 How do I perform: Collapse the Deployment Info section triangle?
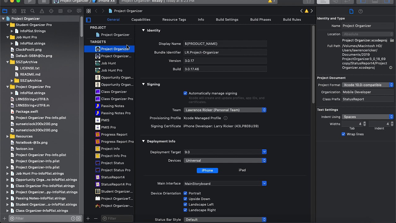pyautogui.click(x=143, y=141)
